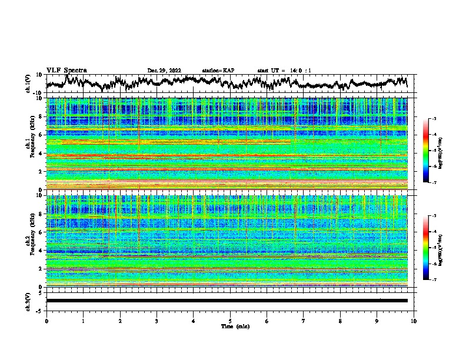
Task: Click time axis tick label "9"
Action: pyautogui.click(x=377, y=321)
